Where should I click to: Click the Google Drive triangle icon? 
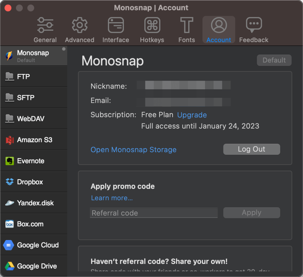[x=10, y=266]
